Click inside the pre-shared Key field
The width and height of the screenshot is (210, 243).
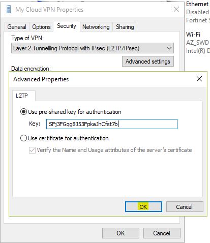click(x=112, y=124)
